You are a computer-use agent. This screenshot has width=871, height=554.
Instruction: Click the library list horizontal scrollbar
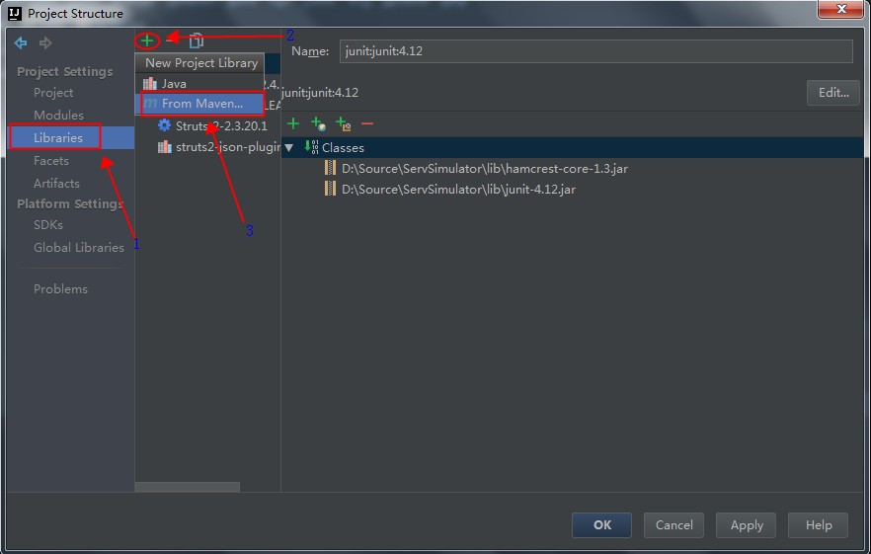(188, 487)
